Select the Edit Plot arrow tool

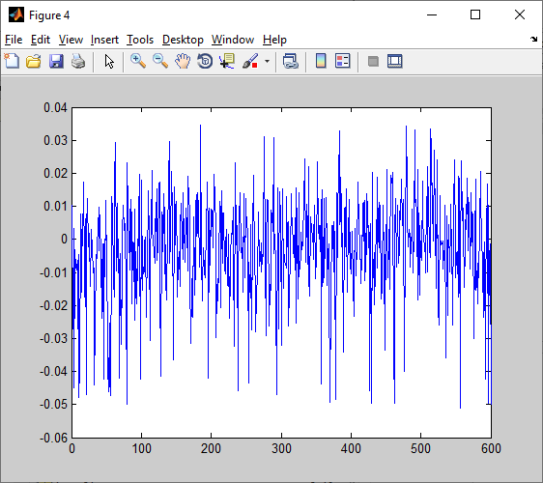pos(109,61)
